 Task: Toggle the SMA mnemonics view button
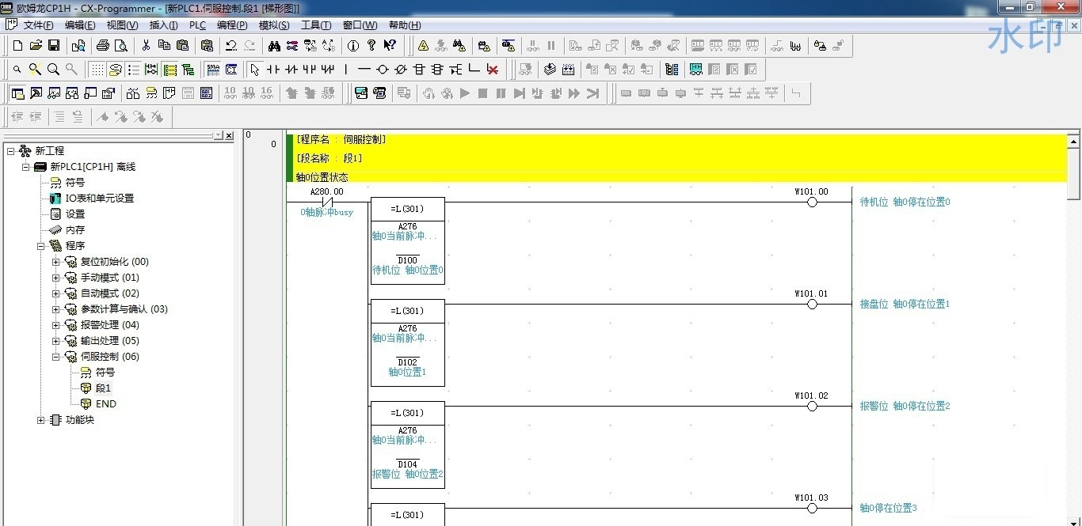tap(212, 70)
